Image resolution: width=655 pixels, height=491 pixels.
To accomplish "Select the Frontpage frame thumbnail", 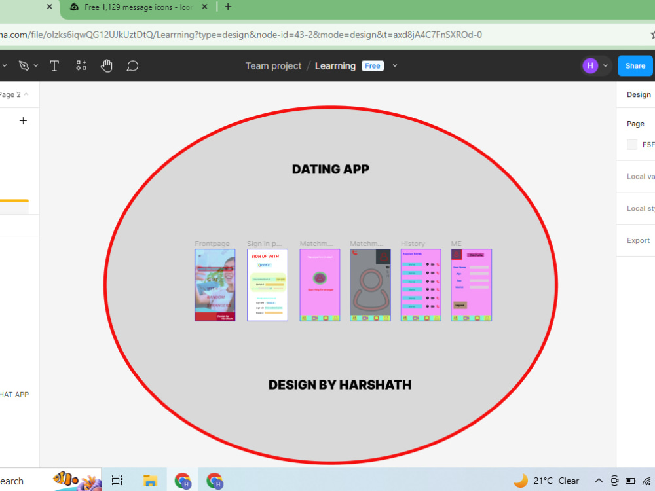I will (x=215, y=285).
